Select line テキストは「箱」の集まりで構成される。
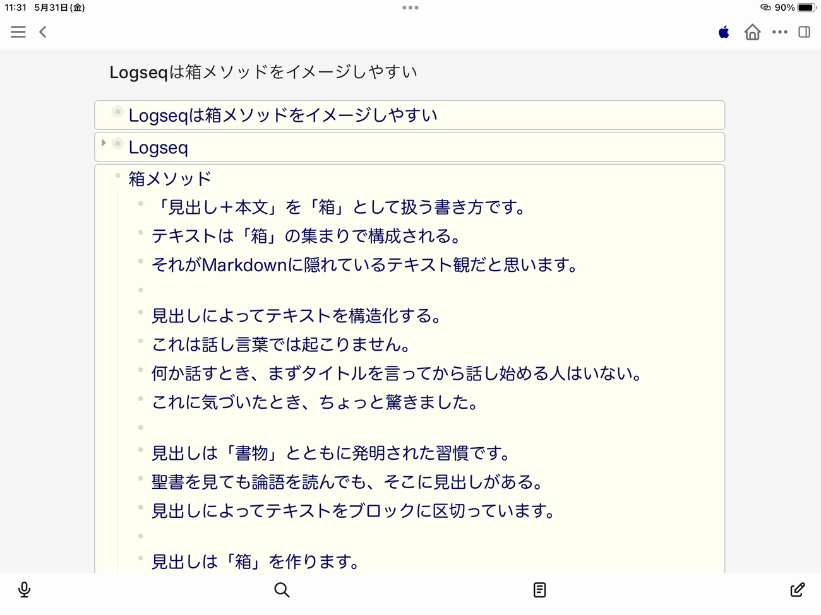 click(307, 236)
